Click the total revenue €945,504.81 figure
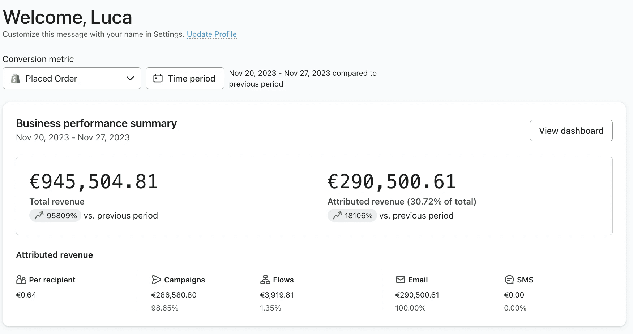 tap(94, 181)
